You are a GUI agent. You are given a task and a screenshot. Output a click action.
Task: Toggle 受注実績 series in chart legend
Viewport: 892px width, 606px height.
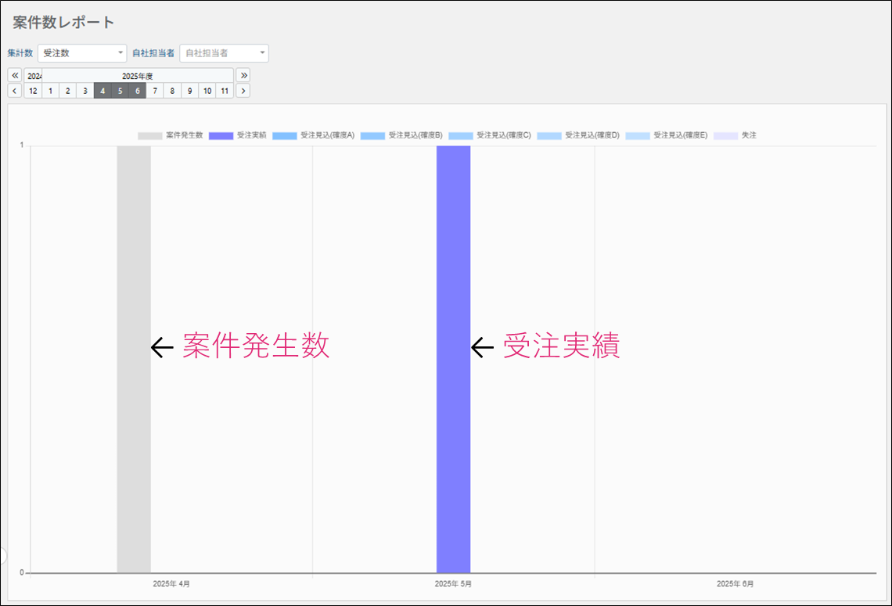238,135
